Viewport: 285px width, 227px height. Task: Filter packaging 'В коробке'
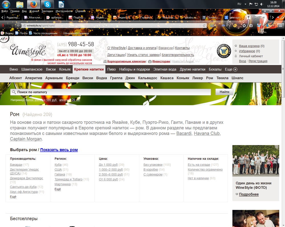(x=151, y=170)
